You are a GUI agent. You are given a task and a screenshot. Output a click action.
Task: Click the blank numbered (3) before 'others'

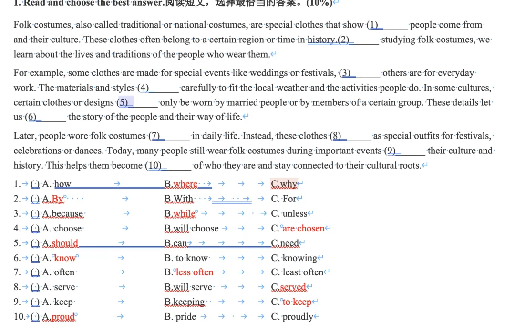360,73
